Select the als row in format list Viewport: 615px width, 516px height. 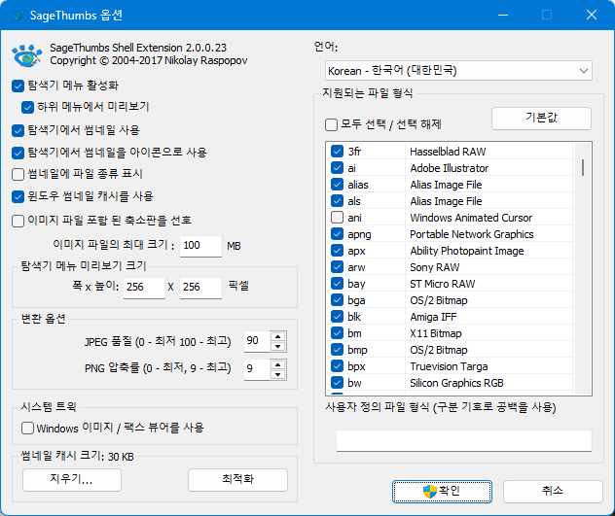(x=450, y=201)
